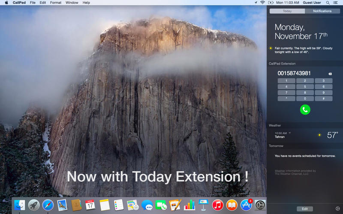Open Messages from the dock
The image size is (343, 214).
click(x=147, y=205)
